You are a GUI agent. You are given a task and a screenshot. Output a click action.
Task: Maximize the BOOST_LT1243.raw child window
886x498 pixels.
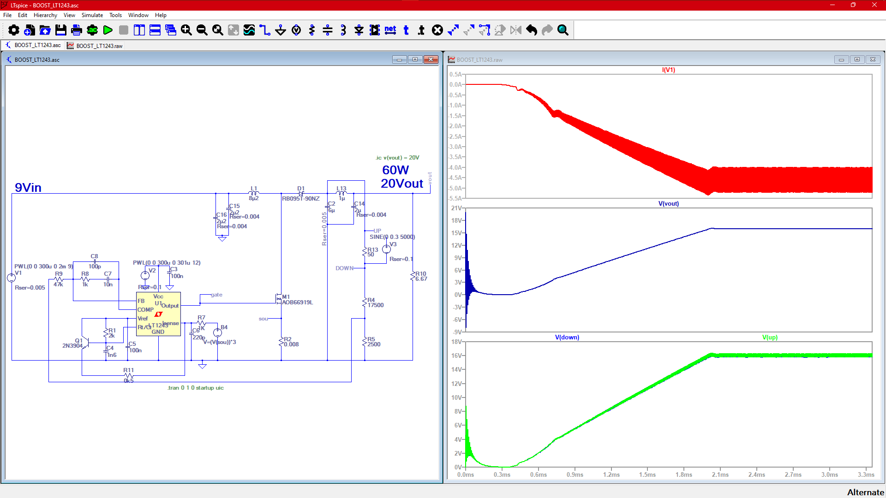857,59
